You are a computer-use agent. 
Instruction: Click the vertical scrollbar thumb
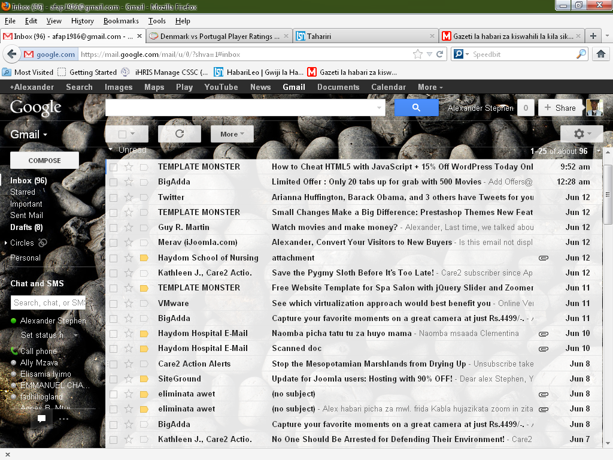coord(608,195)
